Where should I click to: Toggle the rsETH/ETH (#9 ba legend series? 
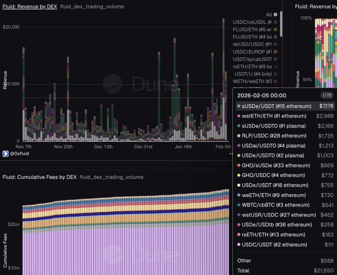255,66
